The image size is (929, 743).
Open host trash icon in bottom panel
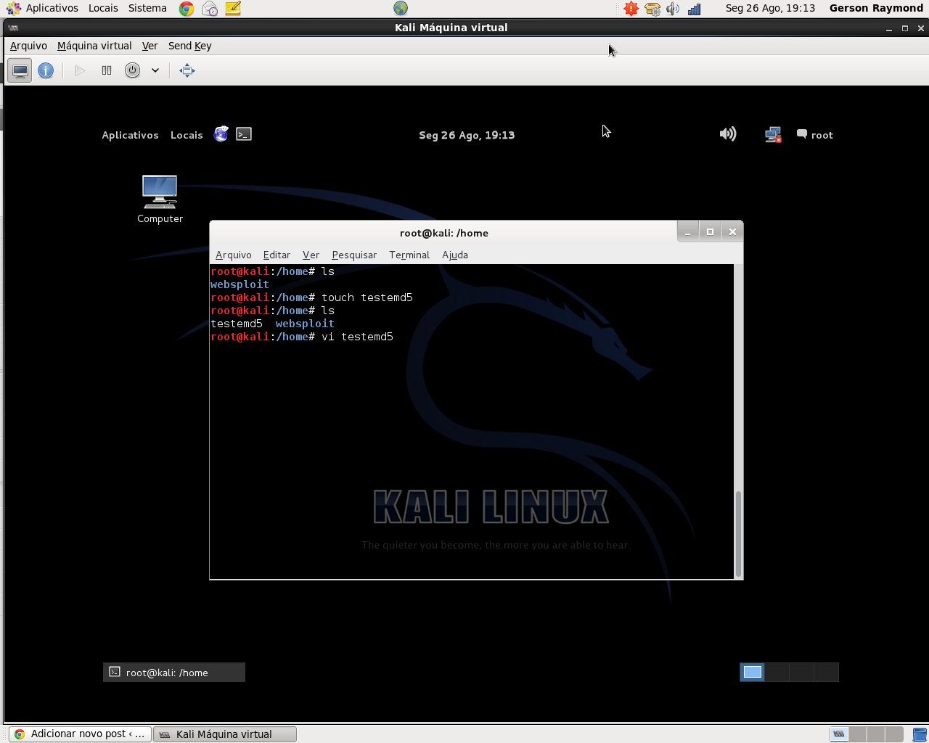(919, 734)
